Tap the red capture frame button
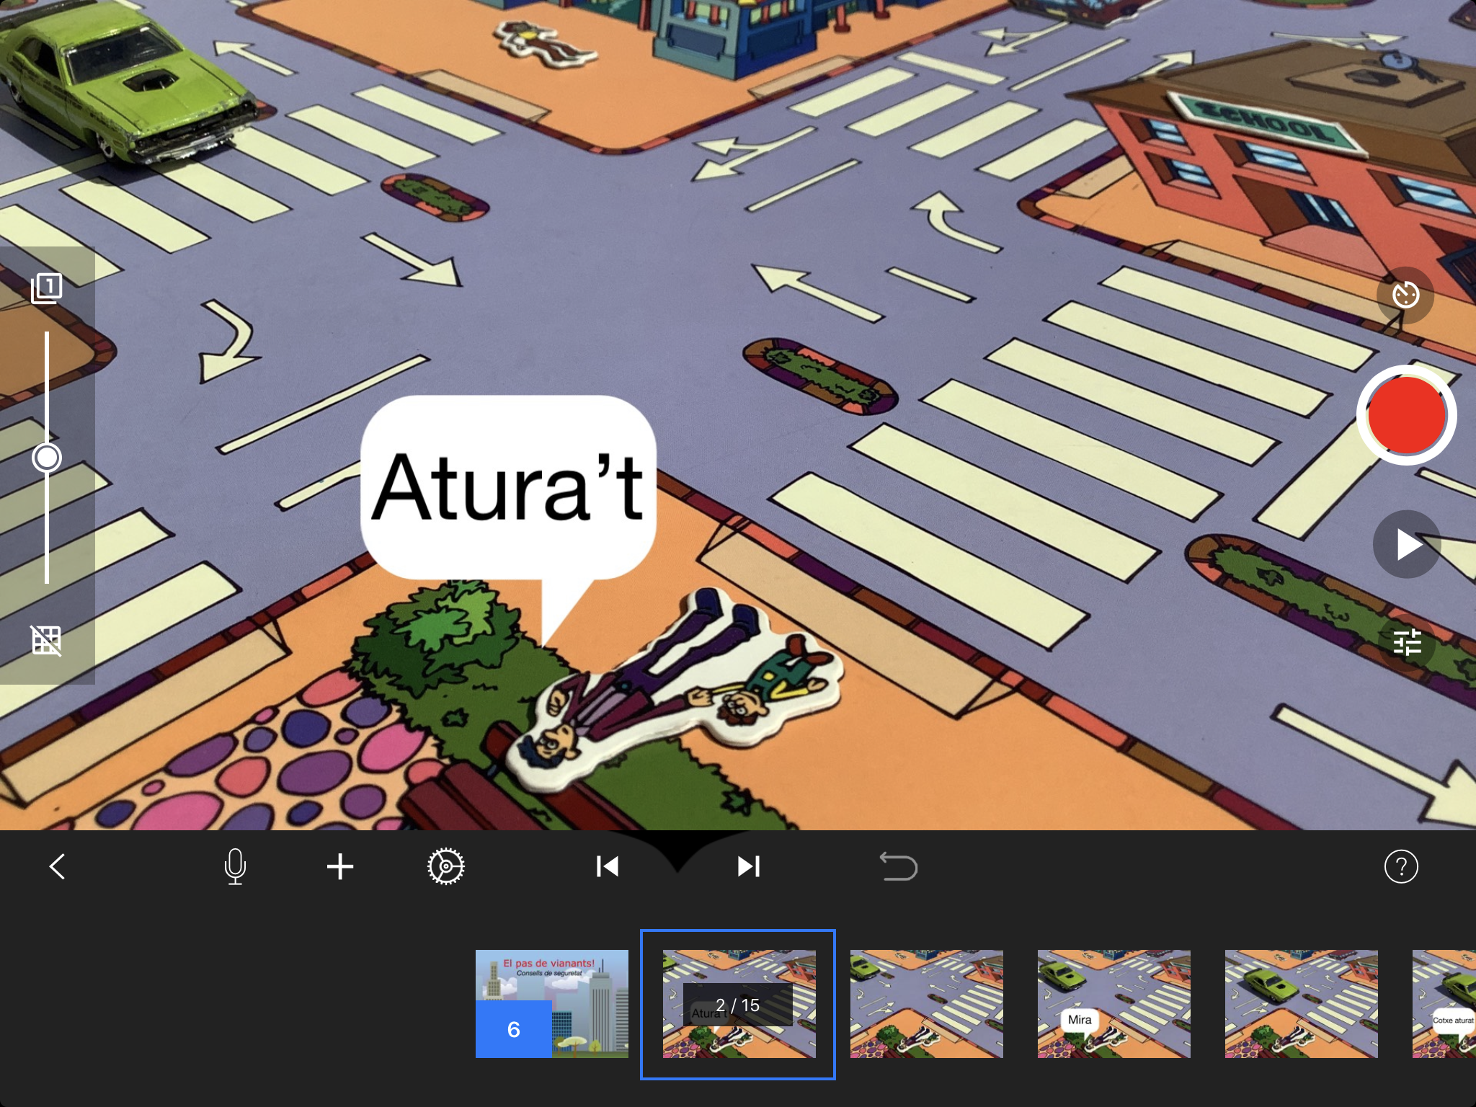1476x1107 pixels. coord(1406,416)
